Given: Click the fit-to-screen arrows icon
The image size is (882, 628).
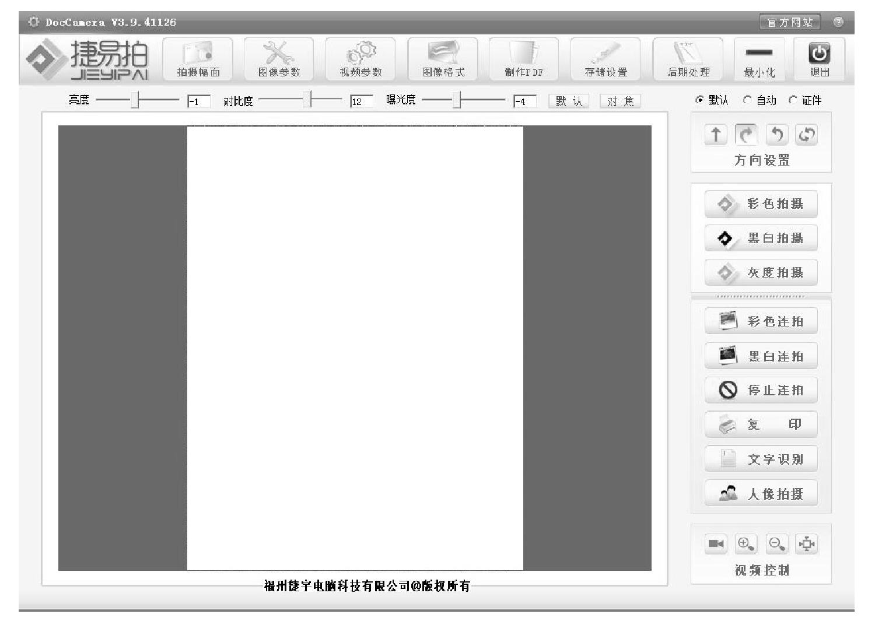Looking at the screenshot, I should coord(807,544).
